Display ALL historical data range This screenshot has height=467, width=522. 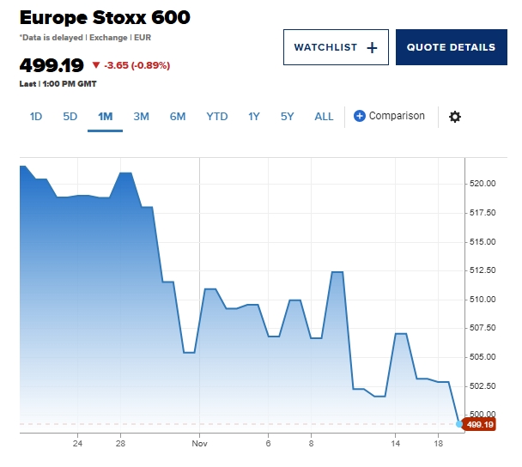pos(324,117)
